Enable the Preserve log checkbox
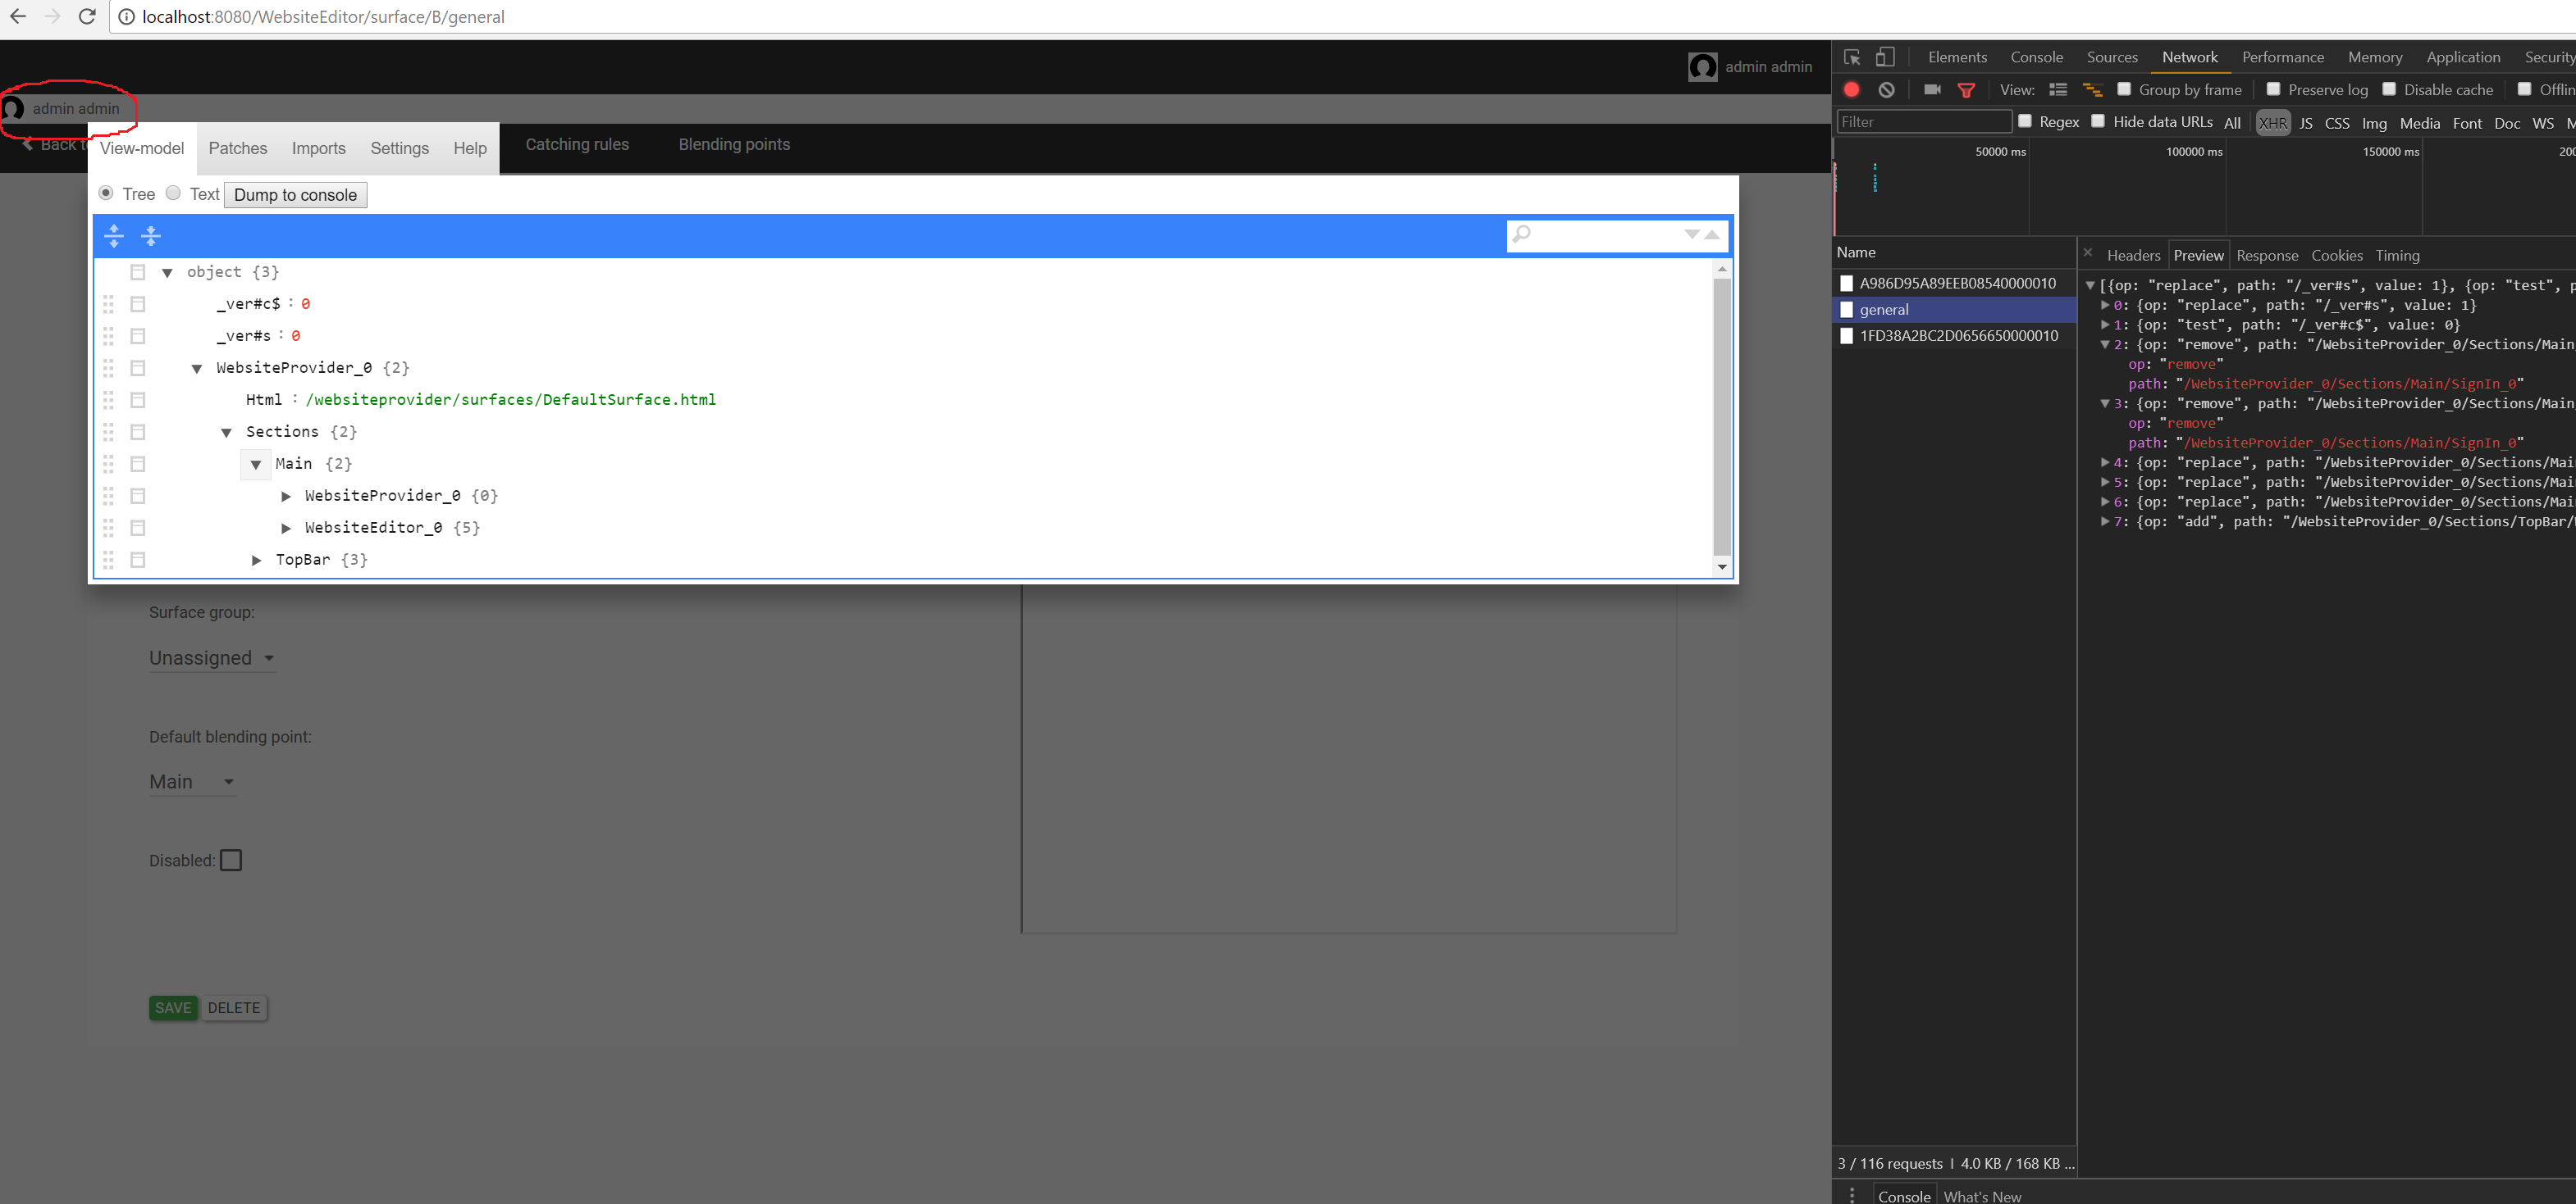This screenshot has height=1204, width=2576. [2274, 89]
